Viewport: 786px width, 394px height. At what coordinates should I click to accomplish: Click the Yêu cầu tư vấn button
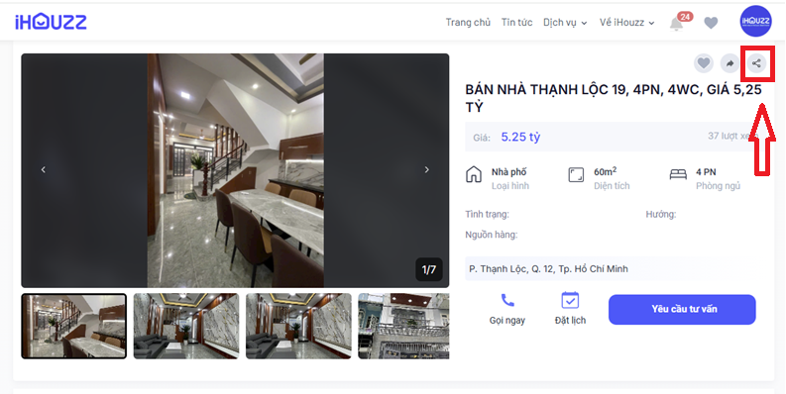[682, 310]
